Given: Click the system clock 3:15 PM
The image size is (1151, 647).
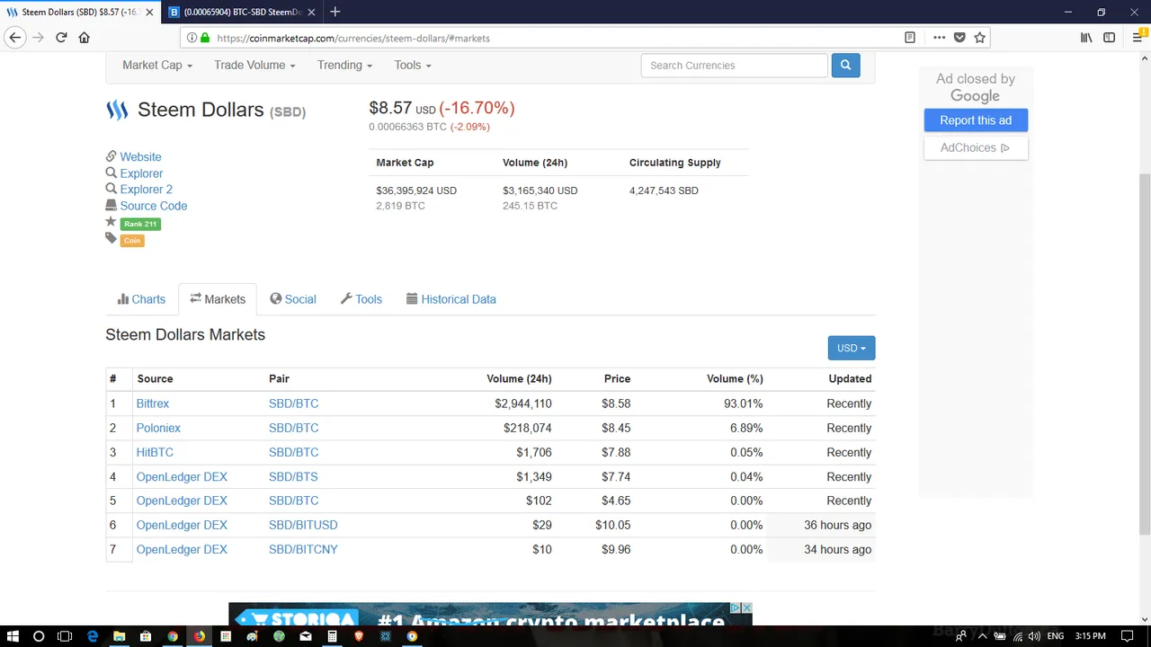Looking at the screenshot, I should pyautogui.click(x=1090, y=636).
